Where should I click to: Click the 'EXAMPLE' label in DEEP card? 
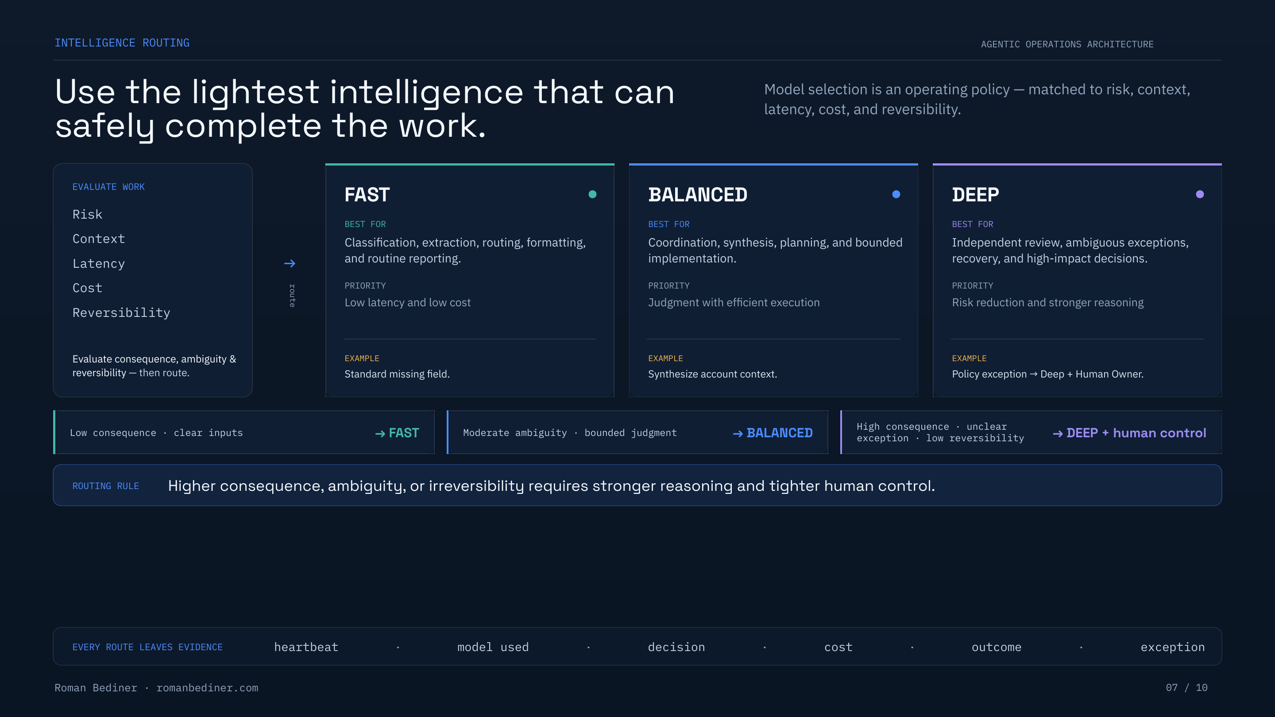pyautogui.click(x=969, y=358)
